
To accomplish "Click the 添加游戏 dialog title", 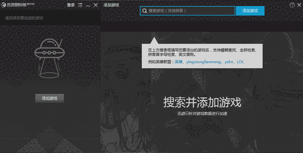I will coord(111,5).
